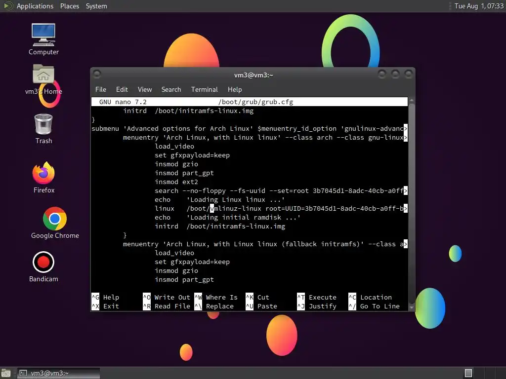The image size is (506, 379).
Task: Click the scrollbar down arrow in terminal
Action: (x=412, y=307)
